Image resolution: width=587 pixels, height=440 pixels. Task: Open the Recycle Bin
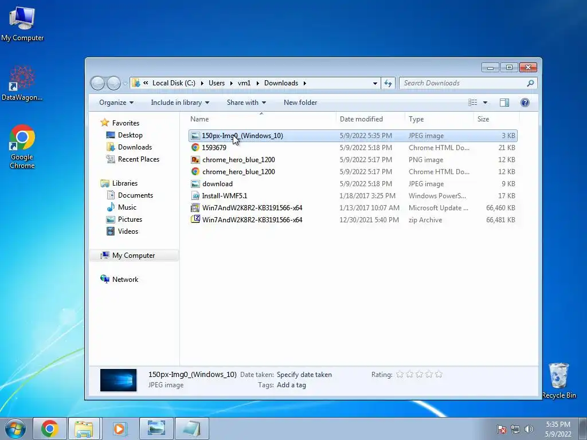click(558, 381)
